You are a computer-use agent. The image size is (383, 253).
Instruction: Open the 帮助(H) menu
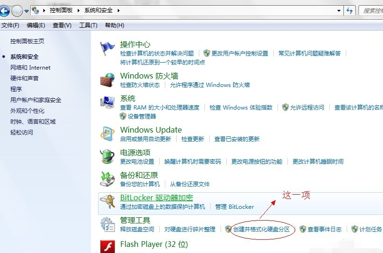pyautogui.click(x=114, y=25)
